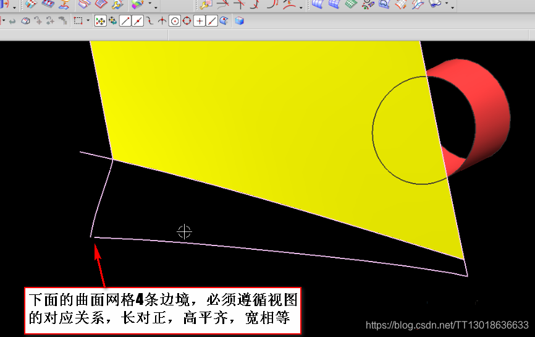Click the gray sheet-with-blue-base surface icon

[x=435, y=4]
